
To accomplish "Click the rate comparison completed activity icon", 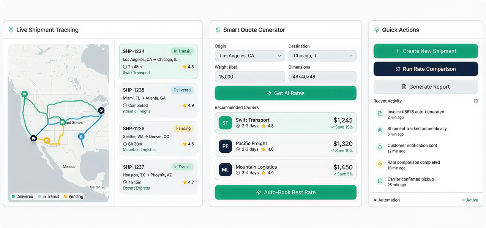I will (x=380, y=164).
